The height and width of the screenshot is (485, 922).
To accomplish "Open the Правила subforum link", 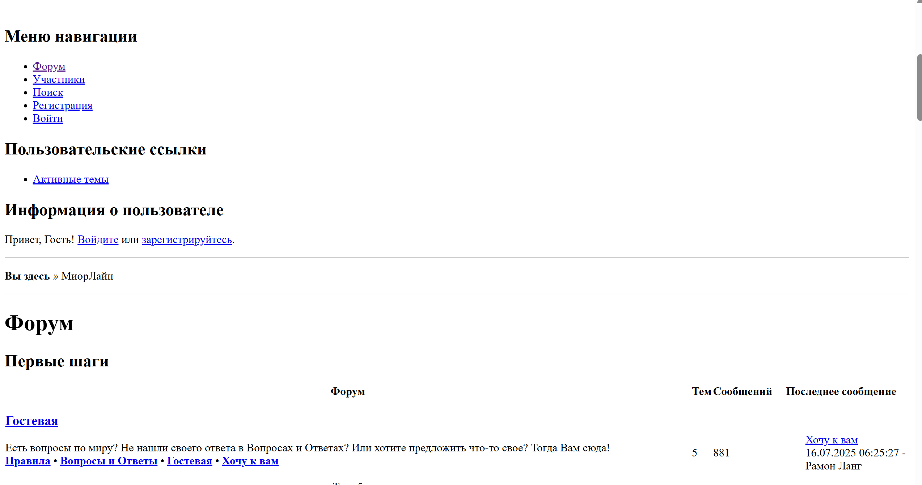I will pos(28,461).
